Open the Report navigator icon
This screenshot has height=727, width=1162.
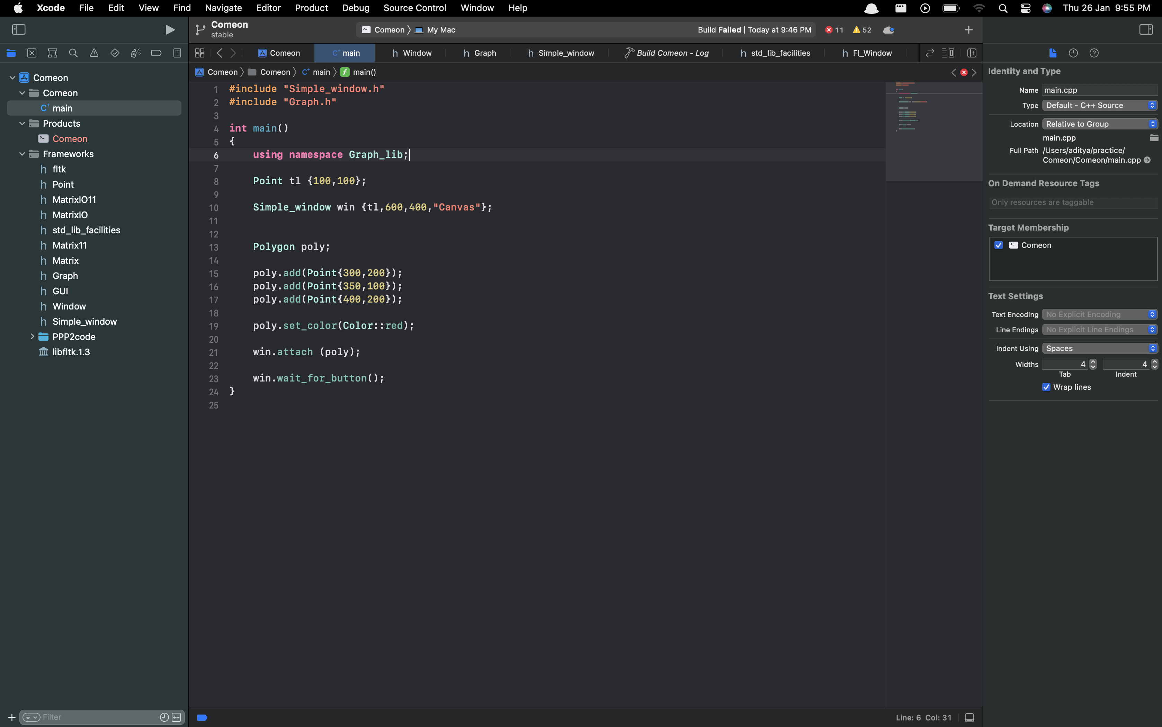click(177, 53)
